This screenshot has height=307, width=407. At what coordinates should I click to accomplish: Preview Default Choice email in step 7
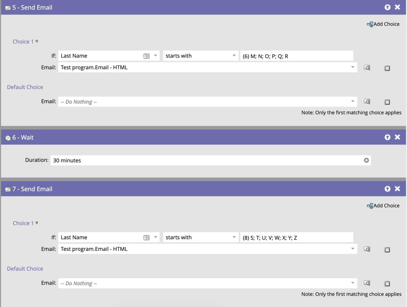click(x=367, y=283)
